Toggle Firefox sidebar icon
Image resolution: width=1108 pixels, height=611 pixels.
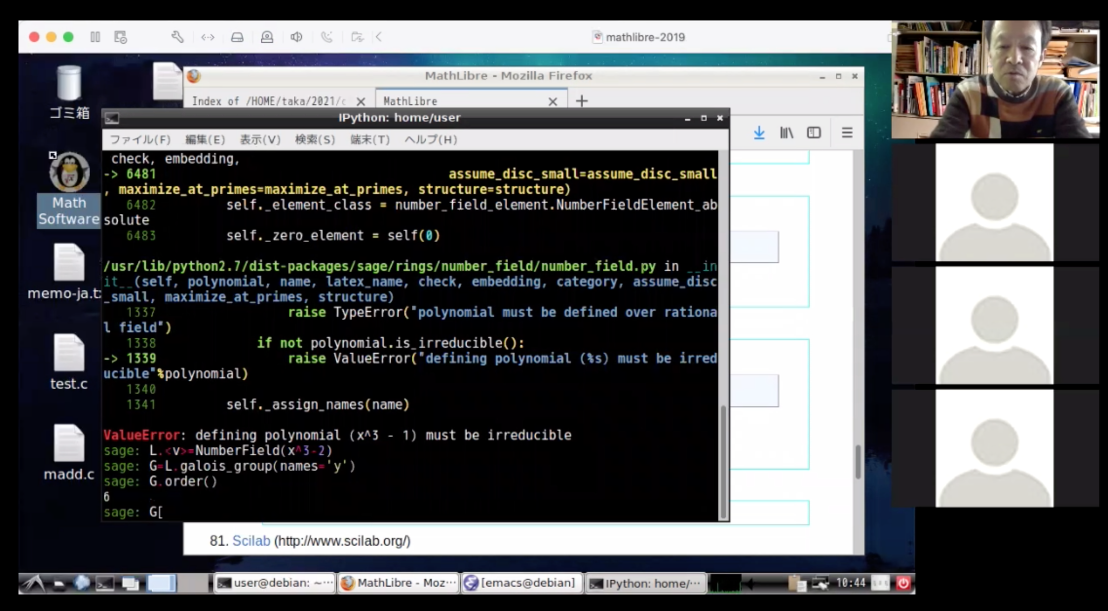[x=814, y=133]
